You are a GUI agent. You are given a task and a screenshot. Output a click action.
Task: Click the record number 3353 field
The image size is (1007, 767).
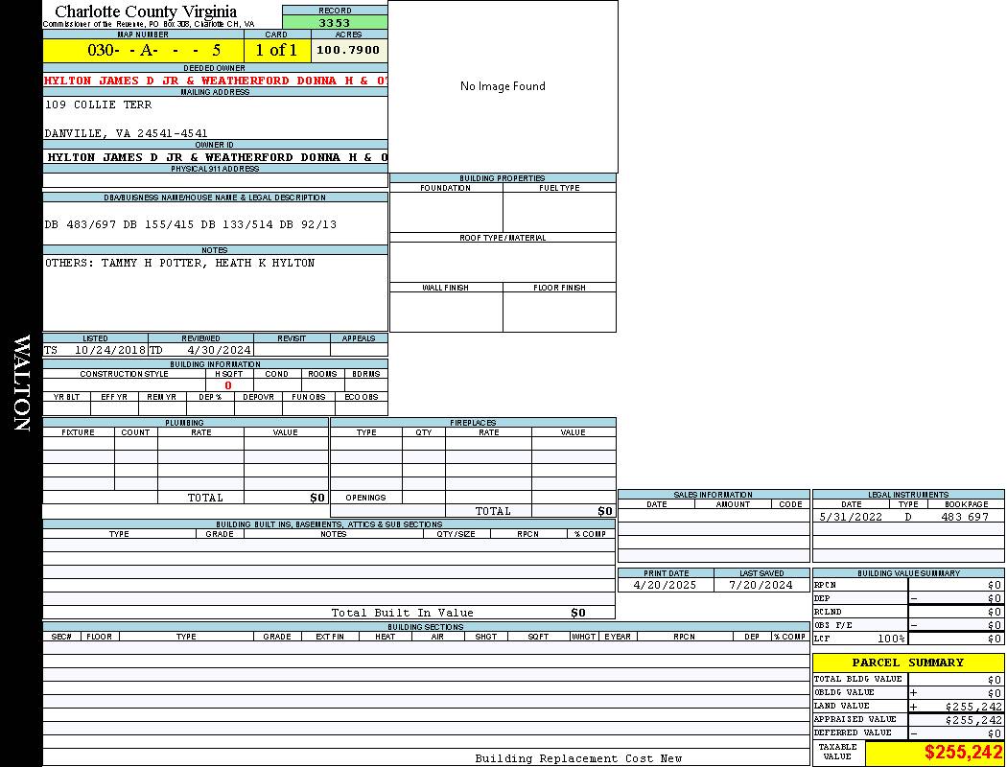(x=335, y=22)
